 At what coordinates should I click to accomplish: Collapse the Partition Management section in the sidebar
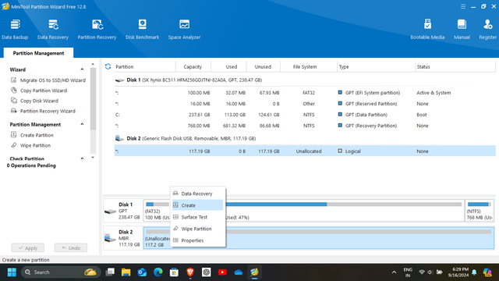tap(82, 124)
